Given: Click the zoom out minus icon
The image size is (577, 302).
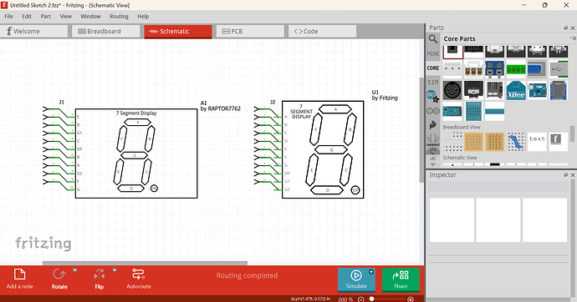Looking at the screenshot, I should (361, 299).
